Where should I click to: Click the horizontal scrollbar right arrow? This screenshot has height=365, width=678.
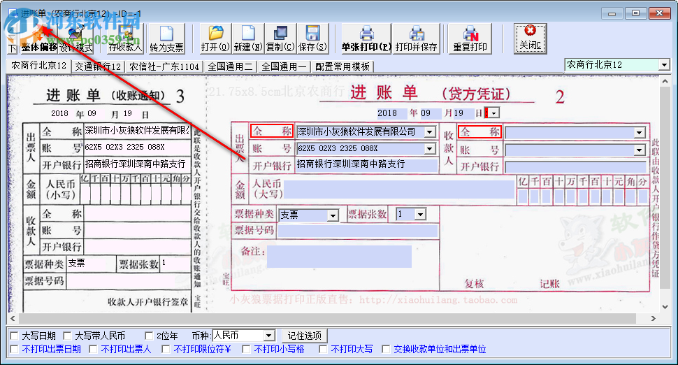tap(654, 319)
